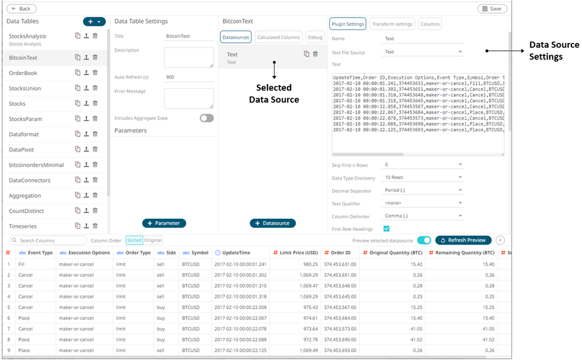The width and height of the screenshot is (582, 360).
Task: Open the Calculated Columns tab
Action: (279, 37)
